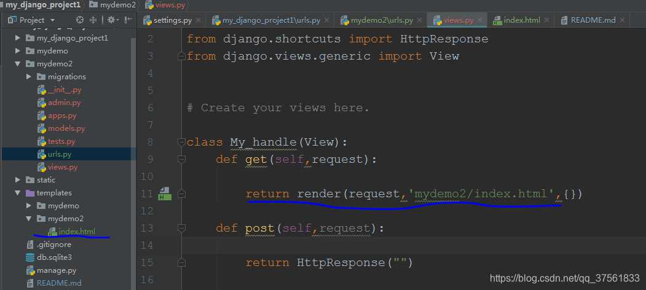Select views.py in the project tree
This screenshot has height=290, width=646.
pyautogui.click(x=63, y=167)
